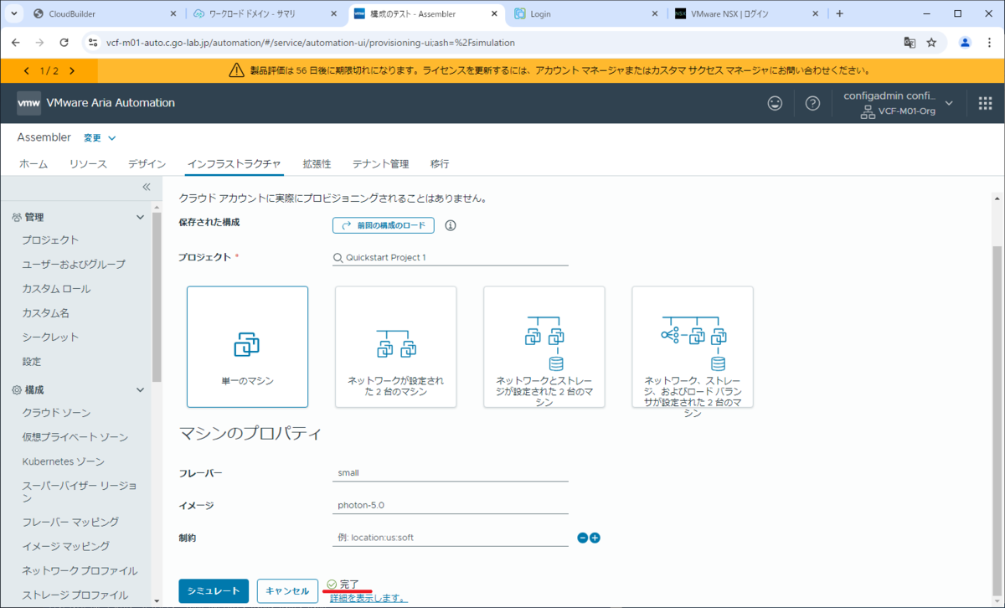The width and height of the screenshot is (1005, 608).
Task: Open the 拡張性 tab
Action: pyautogui.click(x=317, y=163)
